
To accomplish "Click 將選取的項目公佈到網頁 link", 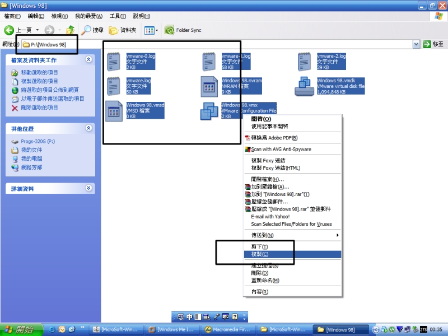I will coord(50,90).
